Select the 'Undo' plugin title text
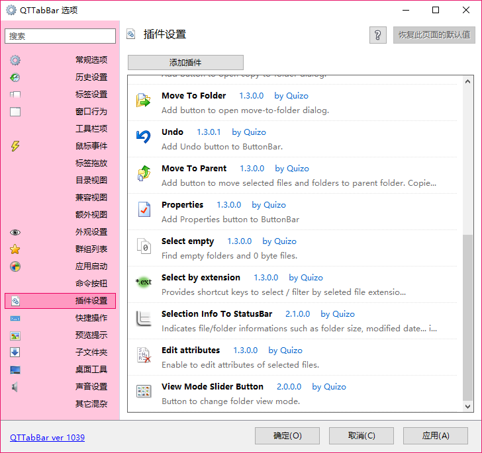 [x=172, y=132]
